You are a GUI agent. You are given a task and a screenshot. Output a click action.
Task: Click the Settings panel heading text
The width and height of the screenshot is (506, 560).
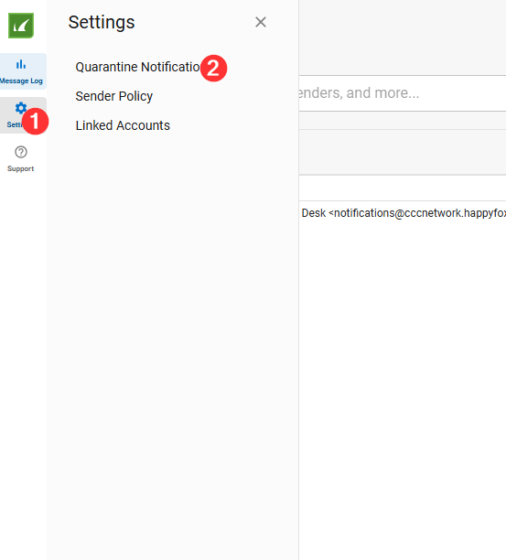point(102,23)
